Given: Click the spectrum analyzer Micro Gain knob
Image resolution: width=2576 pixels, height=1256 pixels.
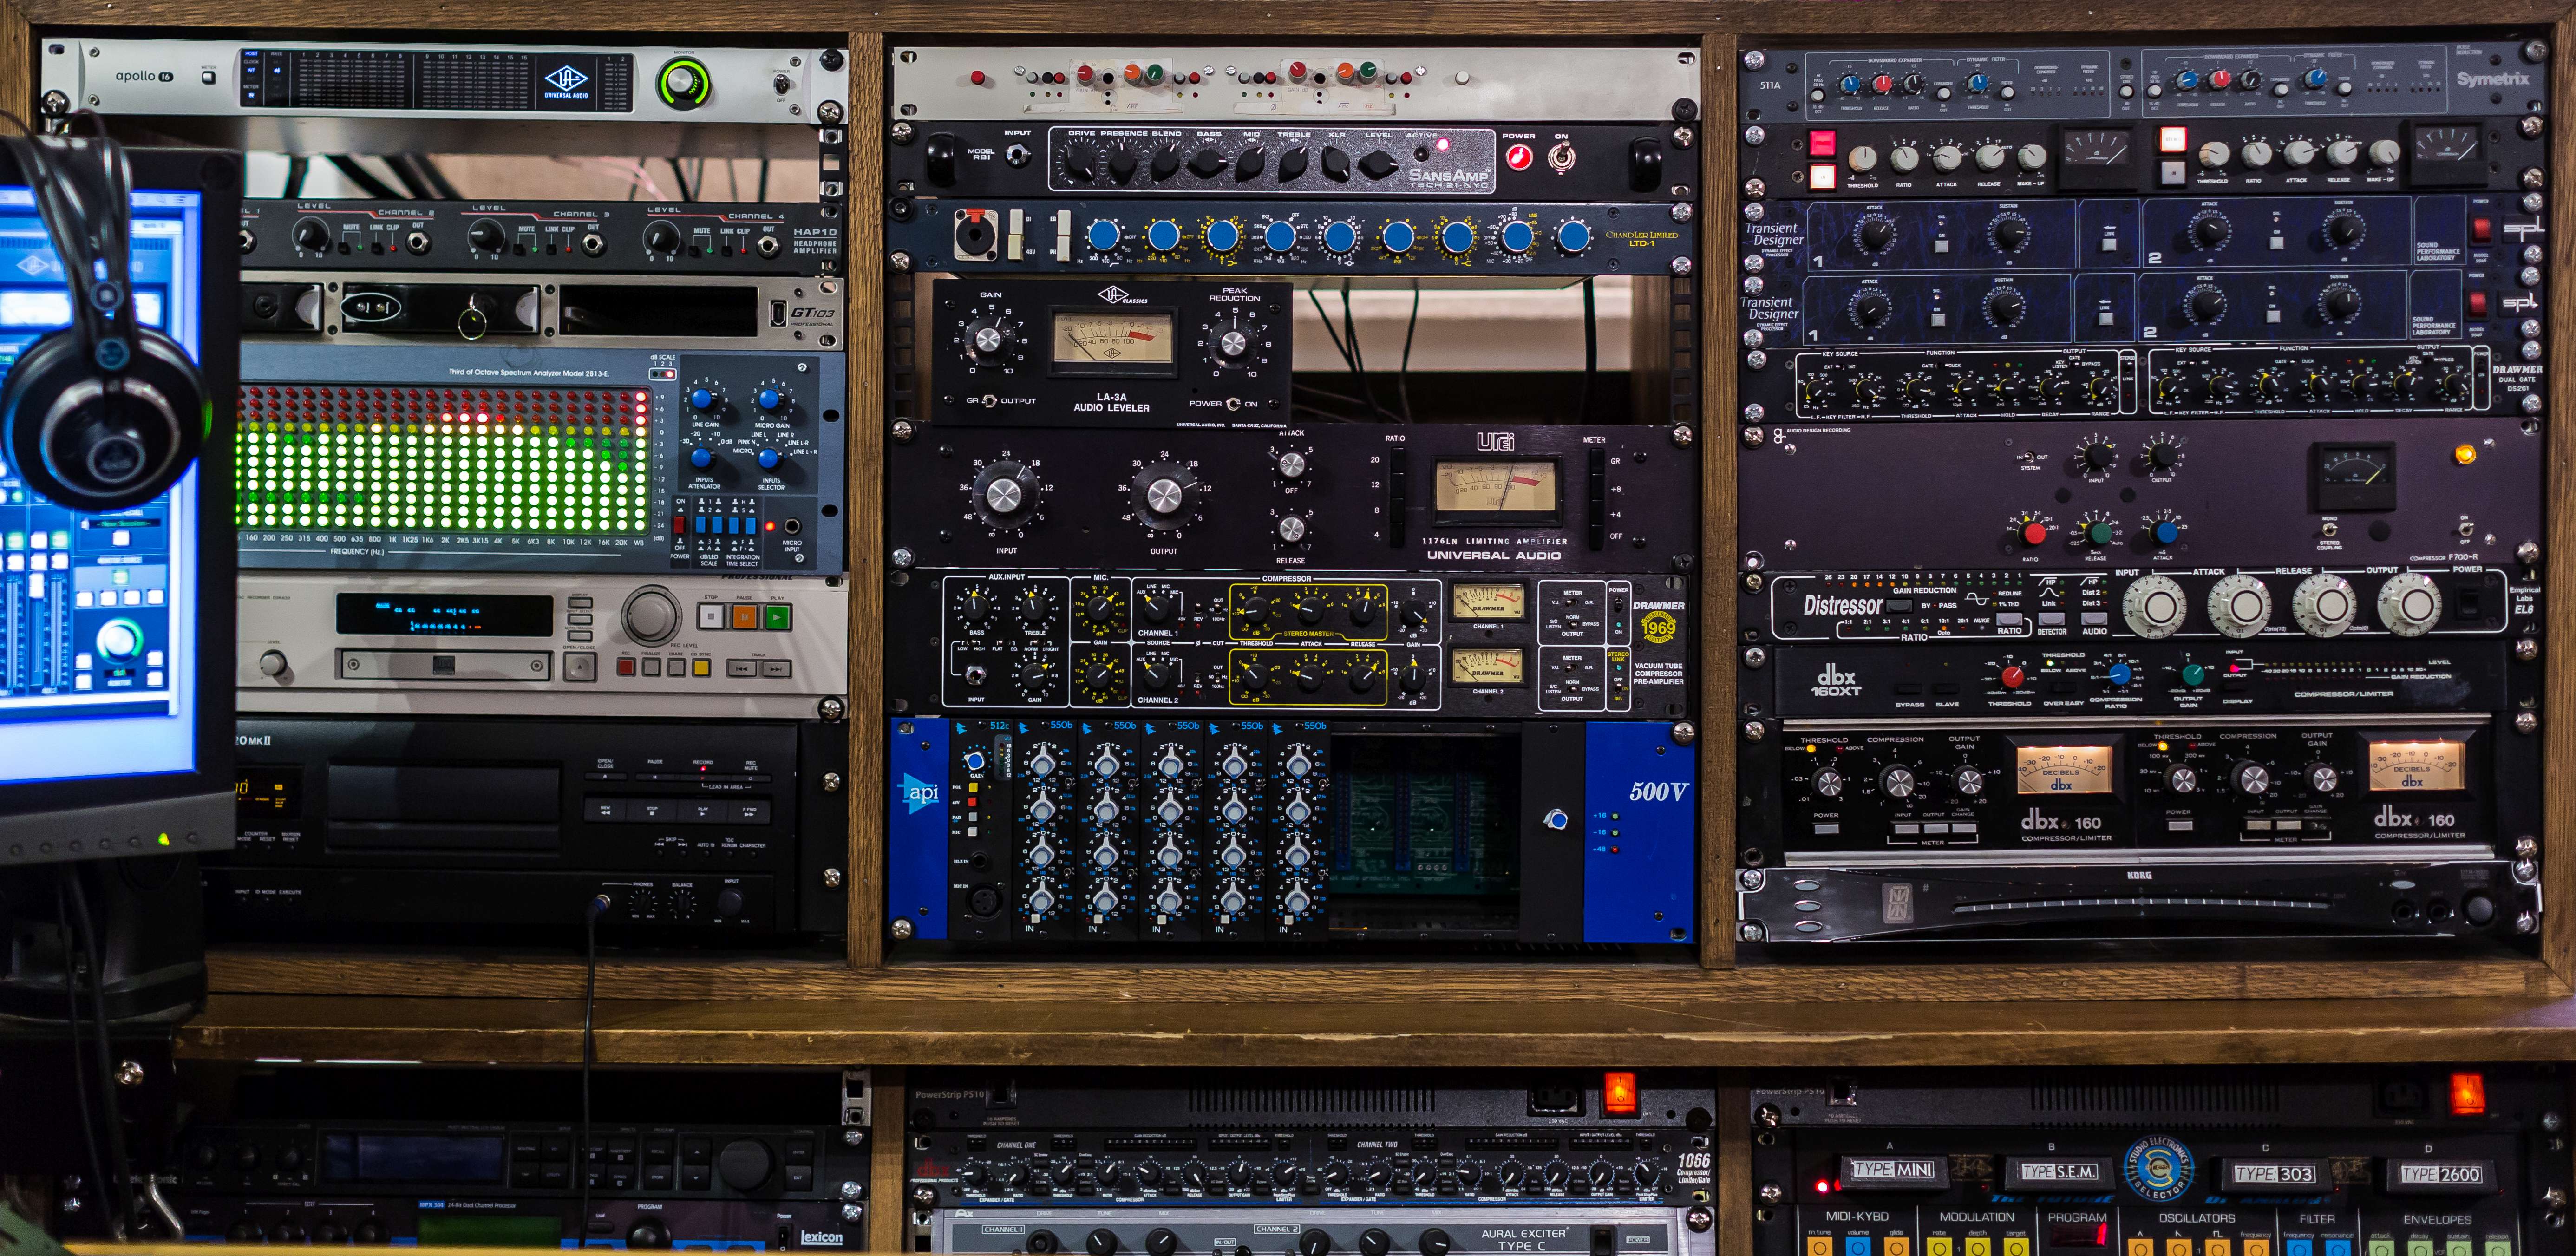Looking at the screenshot, I should pyautogui.click(x=769, y=399).
